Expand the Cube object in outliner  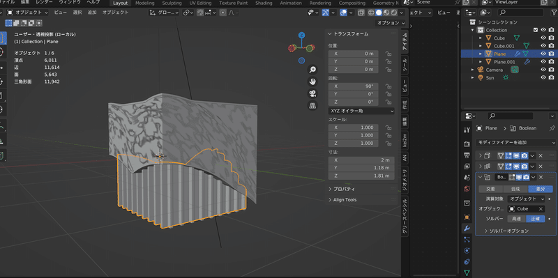[x=481, y=38]
